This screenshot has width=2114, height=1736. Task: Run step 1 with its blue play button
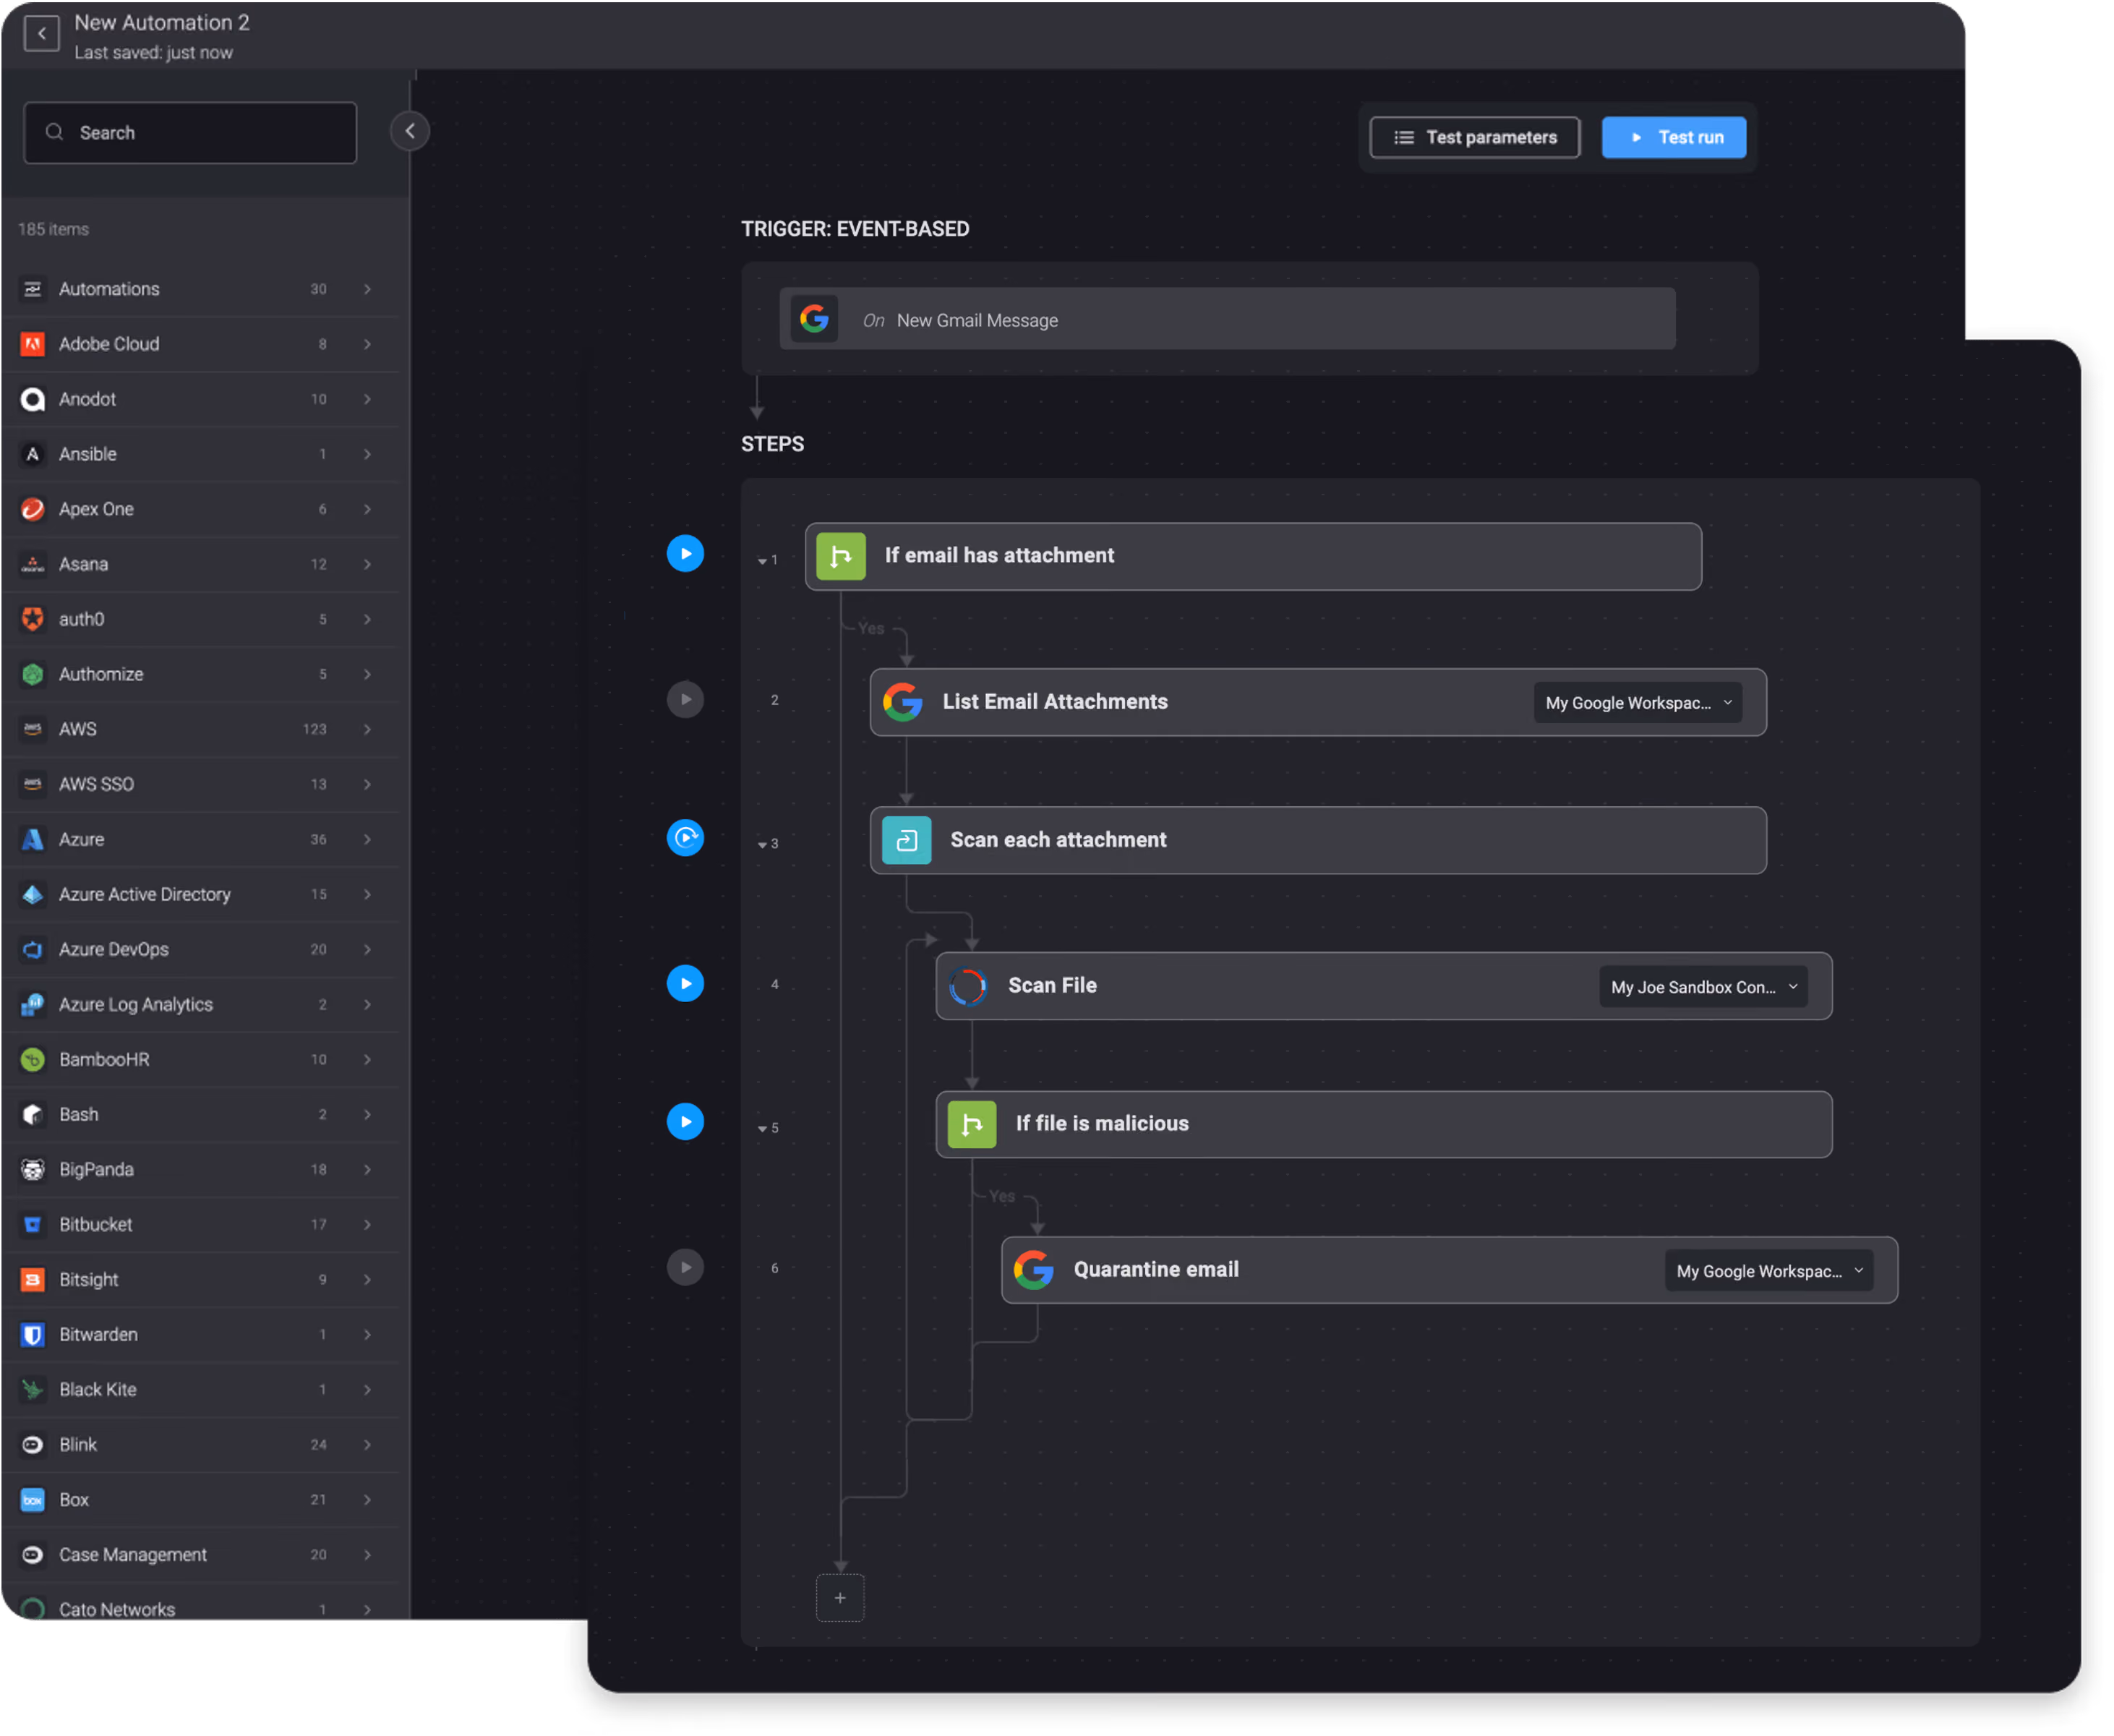click(686, 555)
